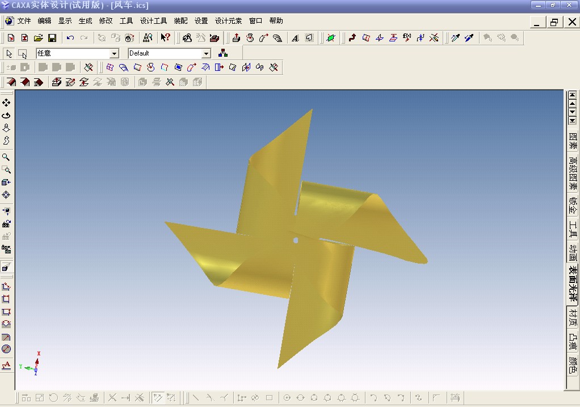This screenshot has height=407, width=580.
Task: Open the 生成 menu
Action: click(85, 21)
